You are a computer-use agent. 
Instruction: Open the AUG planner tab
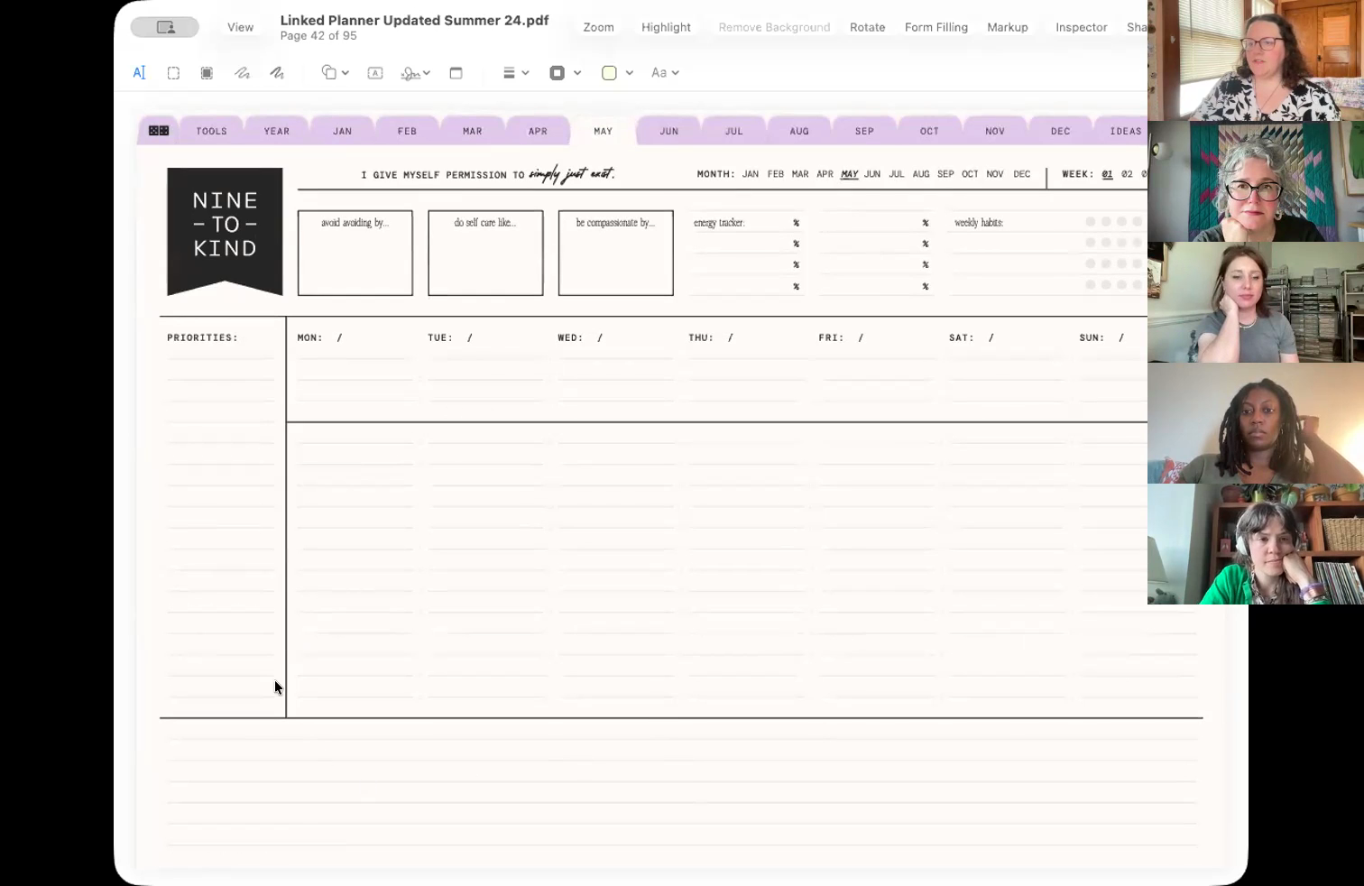(799, 131)
